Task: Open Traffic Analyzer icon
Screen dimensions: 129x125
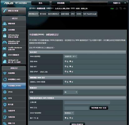Action: point(5,48)
